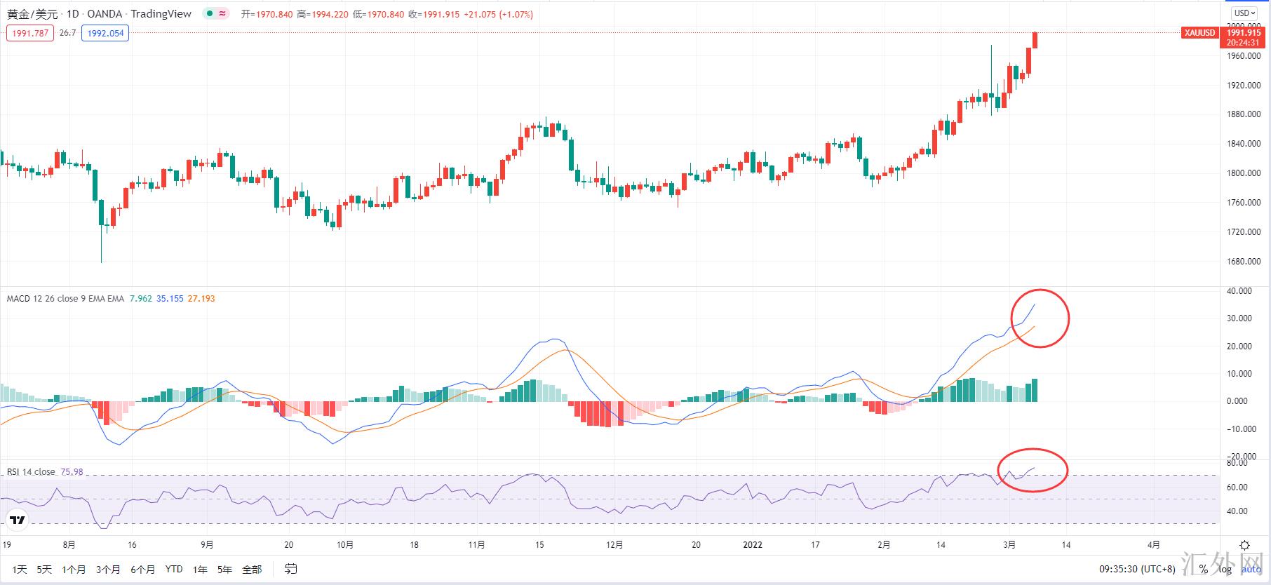This screenshot has width=1271, height=585.
Task: Toggle log scale mode
Action: click(x=1225, y=569)
